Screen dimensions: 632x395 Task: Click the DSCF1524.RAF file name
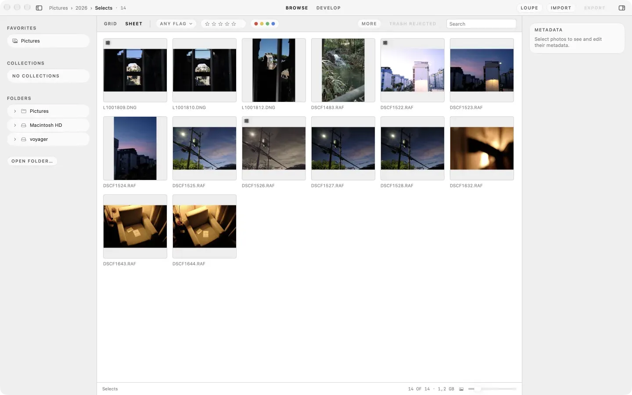tap(119, 186)
